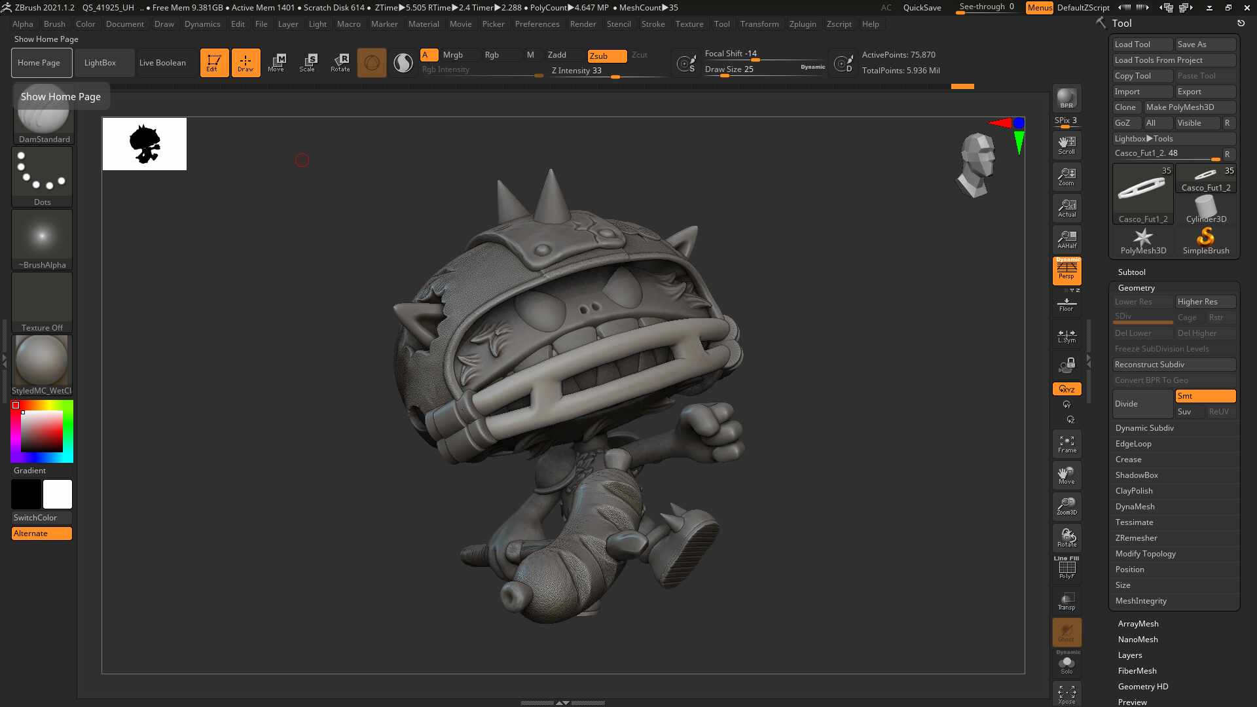Toggle Persp perspective mode
Screen dimensions: 1257x707
[1066, 270]
